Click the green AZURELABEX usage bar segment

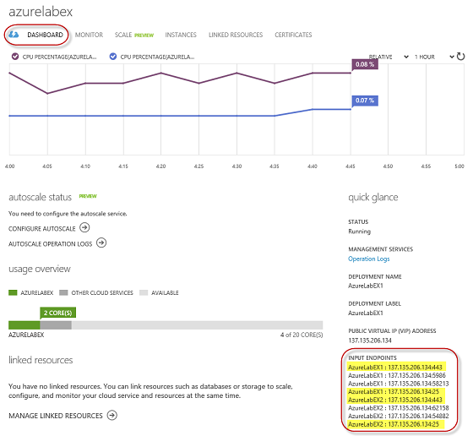[24, 325]
